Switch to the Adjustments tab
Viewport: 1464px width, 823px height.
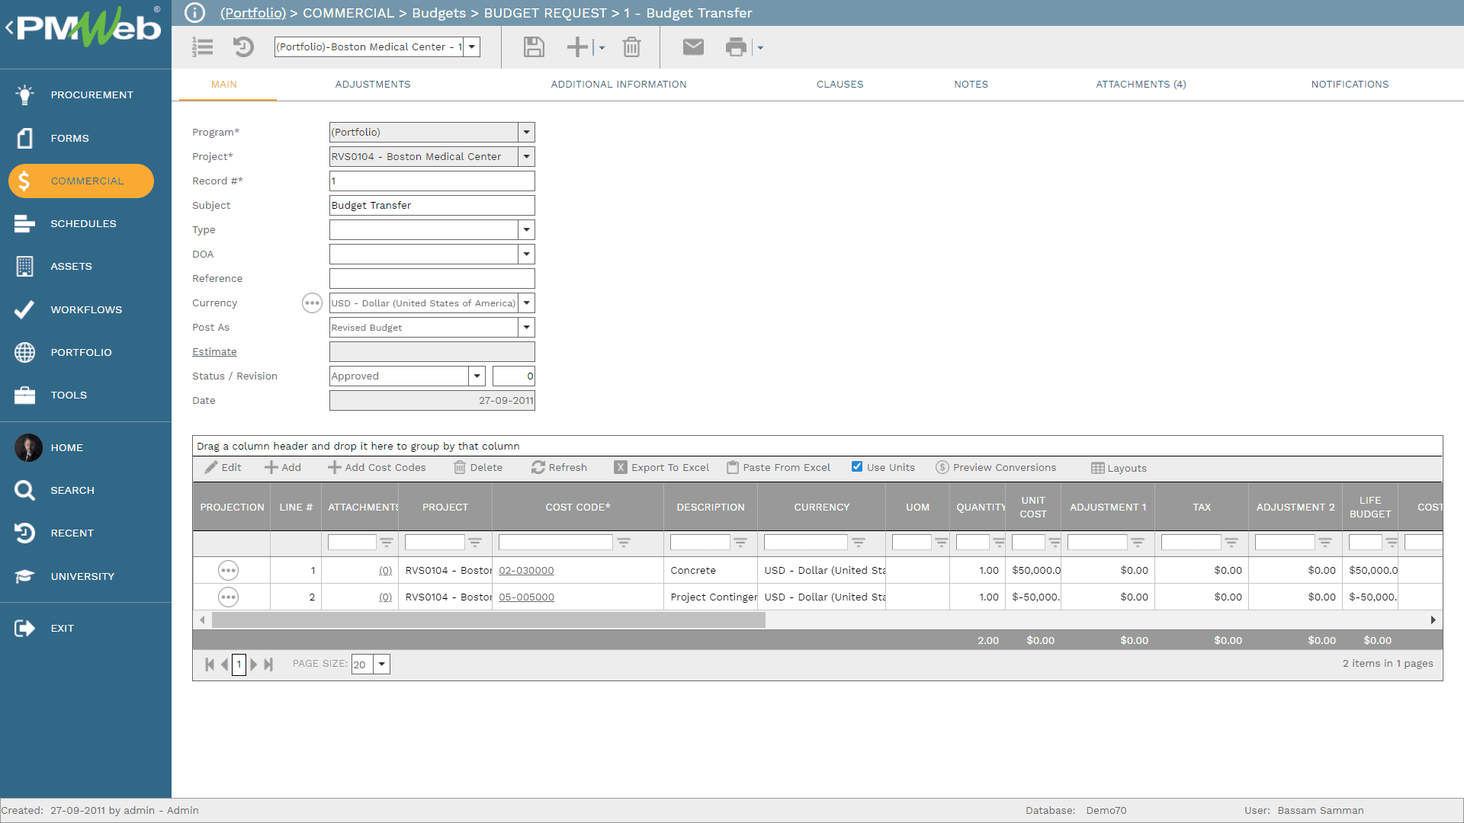[x=373, y=85]
